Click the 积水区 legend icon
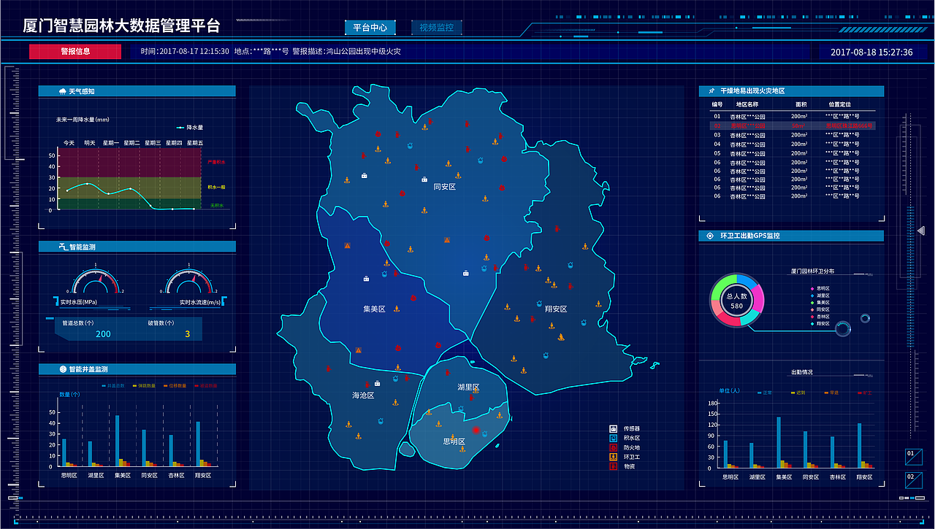Image resolution: width=935 pixels, height=529 pixels. [613, 438]
